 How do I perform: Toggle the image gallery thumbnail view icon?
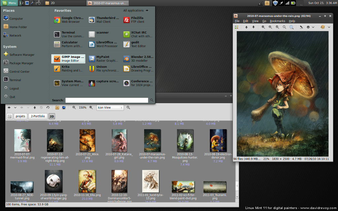click(236, 27)
